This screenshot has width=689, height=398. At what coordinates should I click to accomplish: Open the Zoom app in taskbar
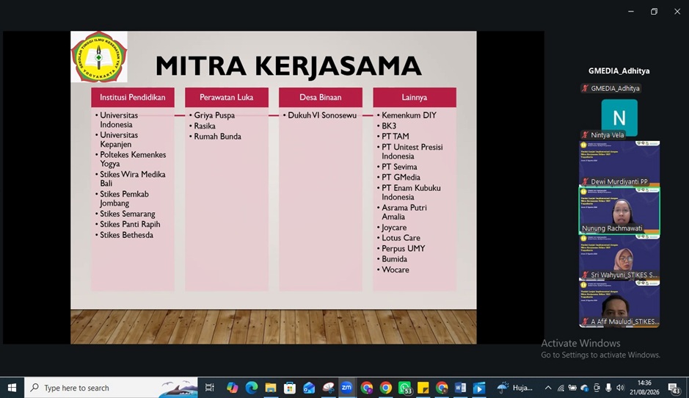click(x=346, y=388)
